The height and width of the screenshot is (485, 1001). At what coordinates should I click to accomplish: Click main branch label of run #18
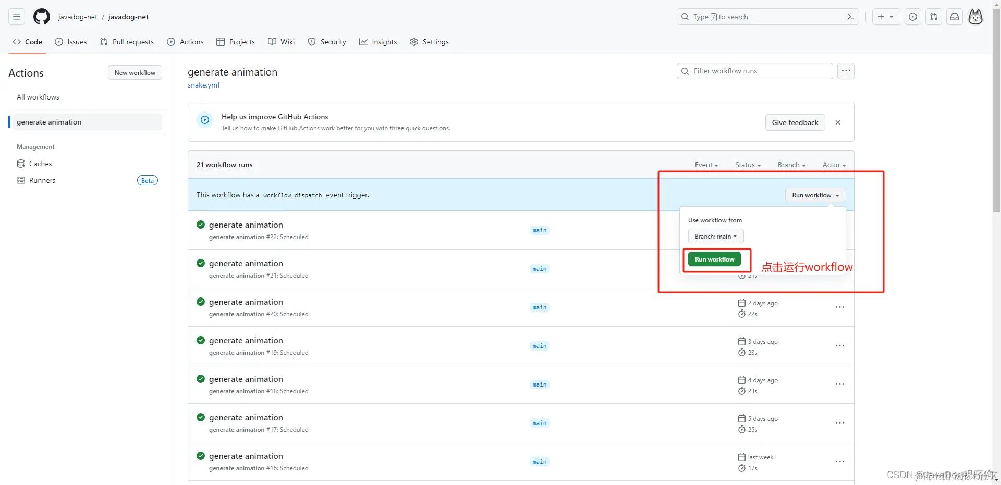(540, 384)
